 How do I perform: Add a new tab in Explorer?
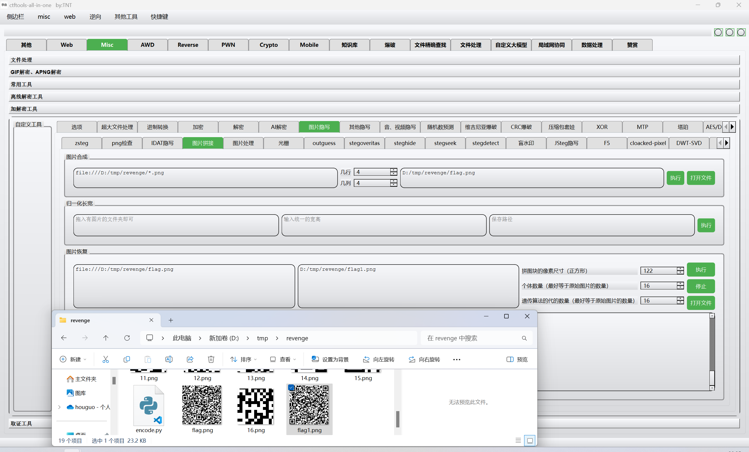click(171, 320)
